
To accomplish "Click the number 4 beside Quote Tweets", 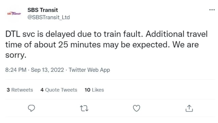I will point(42,90).
